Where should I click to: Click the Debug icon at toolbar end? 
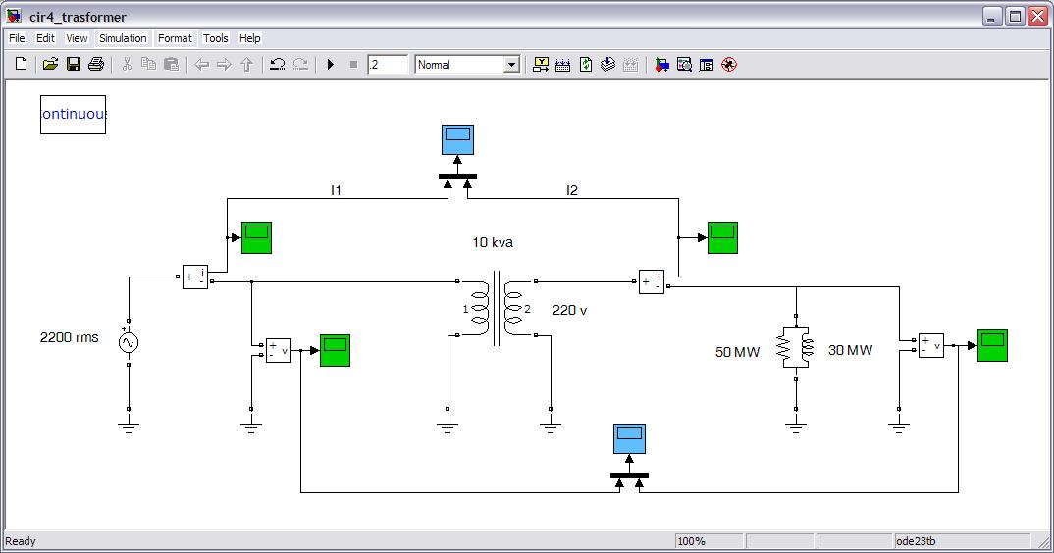click(x=728, y=65)
